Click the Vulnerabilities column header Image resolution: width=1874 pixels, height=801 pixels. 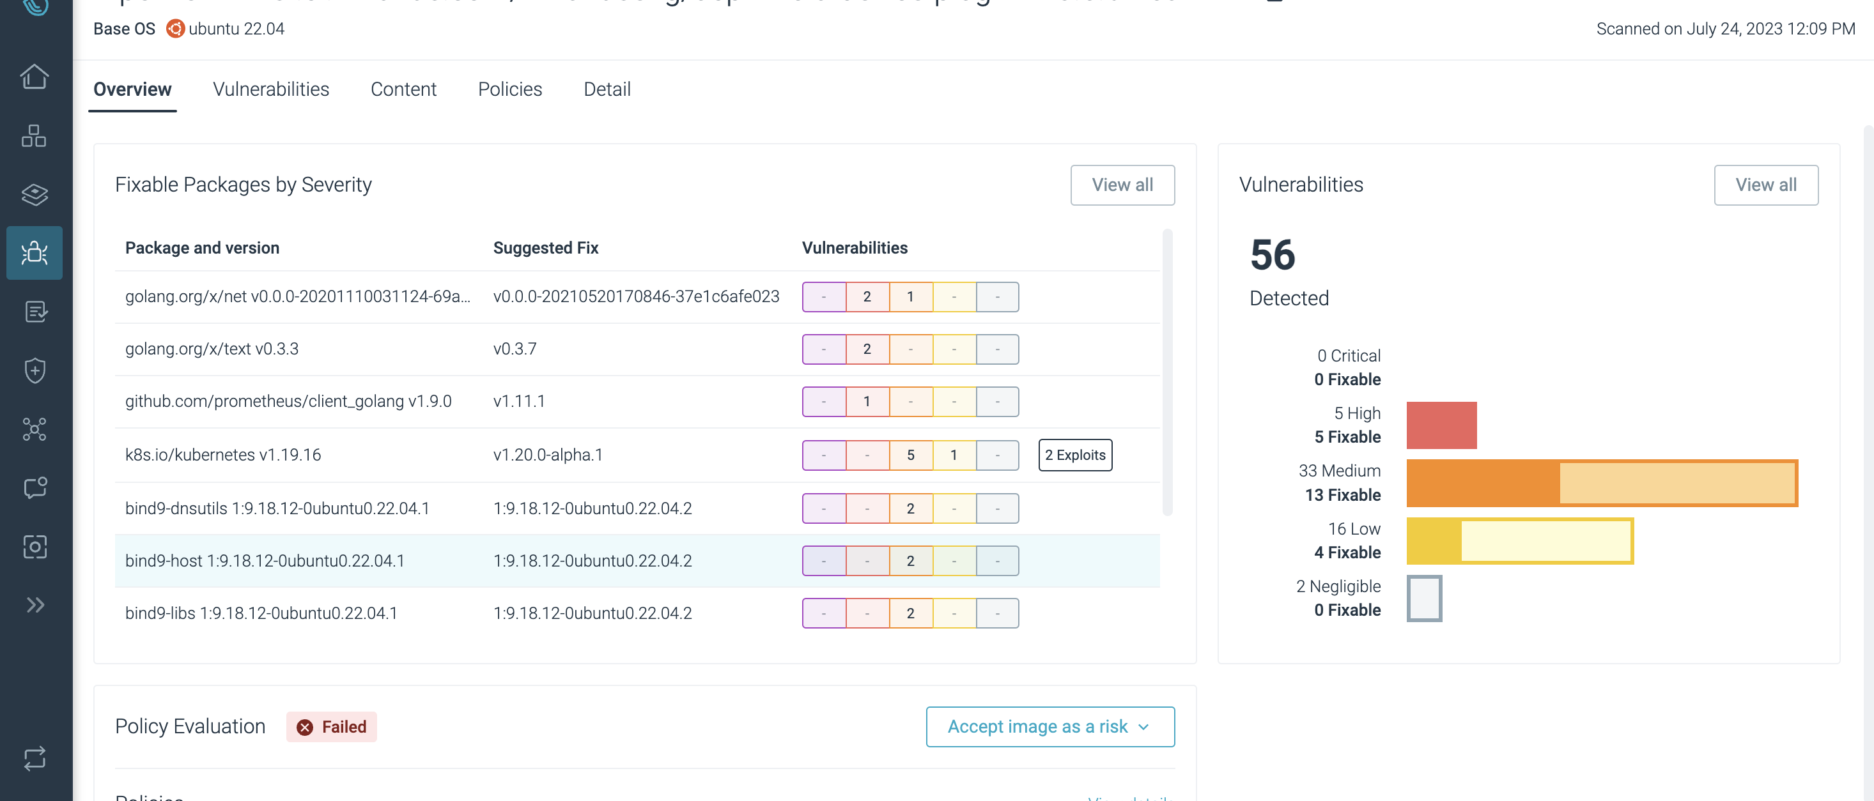[855, 248]
